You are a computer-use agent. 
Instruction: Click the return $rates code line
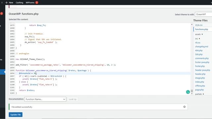(27, 90)
